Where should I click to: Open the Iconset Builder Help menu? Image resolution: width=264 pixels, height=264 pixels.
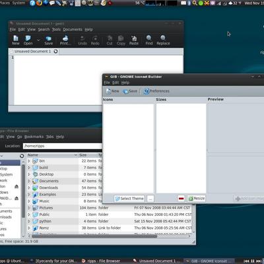(125, 82)
